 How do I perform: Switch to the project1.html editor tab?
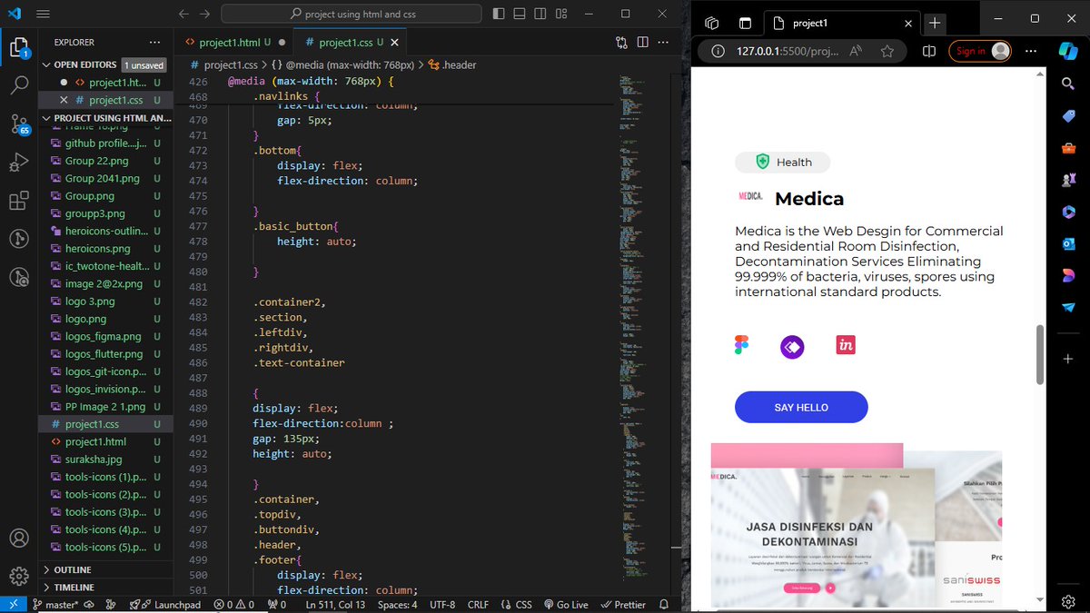point(234,42)
